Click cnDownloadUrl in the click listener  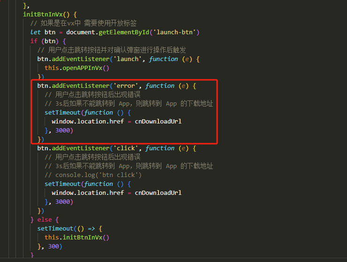[x=158, y=193]
